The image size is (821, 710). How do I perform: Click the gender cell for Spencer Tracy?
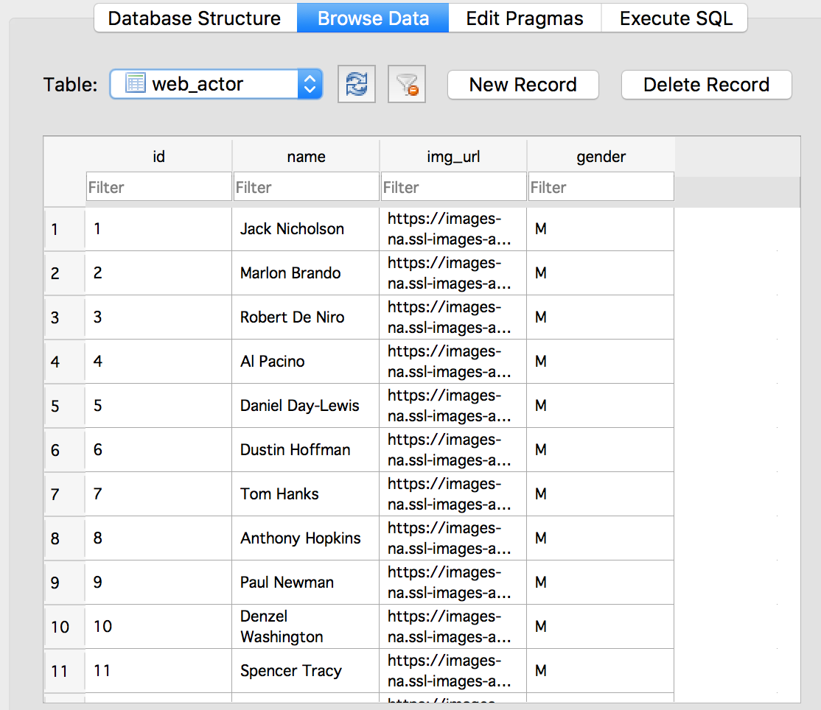click(x=601, y=671)
